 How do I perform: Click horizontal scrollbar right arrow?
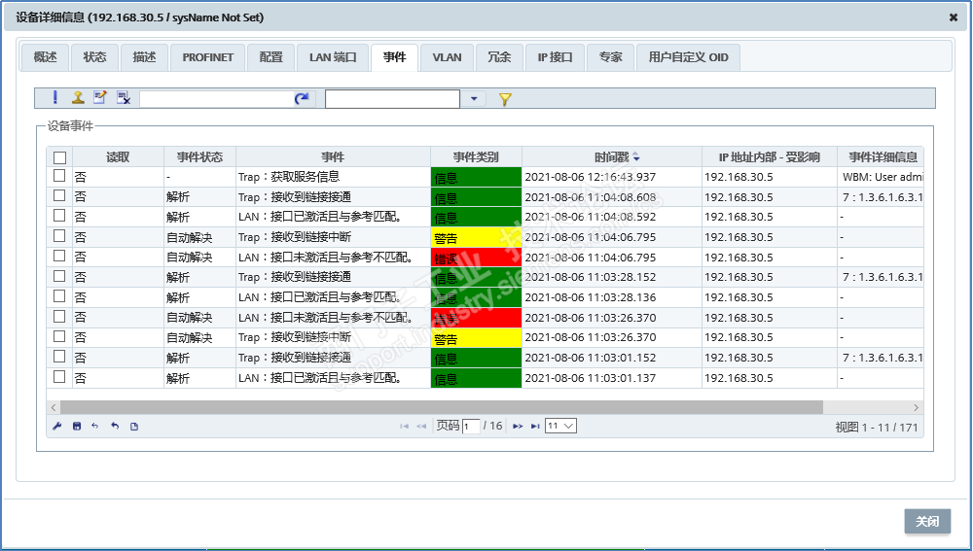[916, 407]
